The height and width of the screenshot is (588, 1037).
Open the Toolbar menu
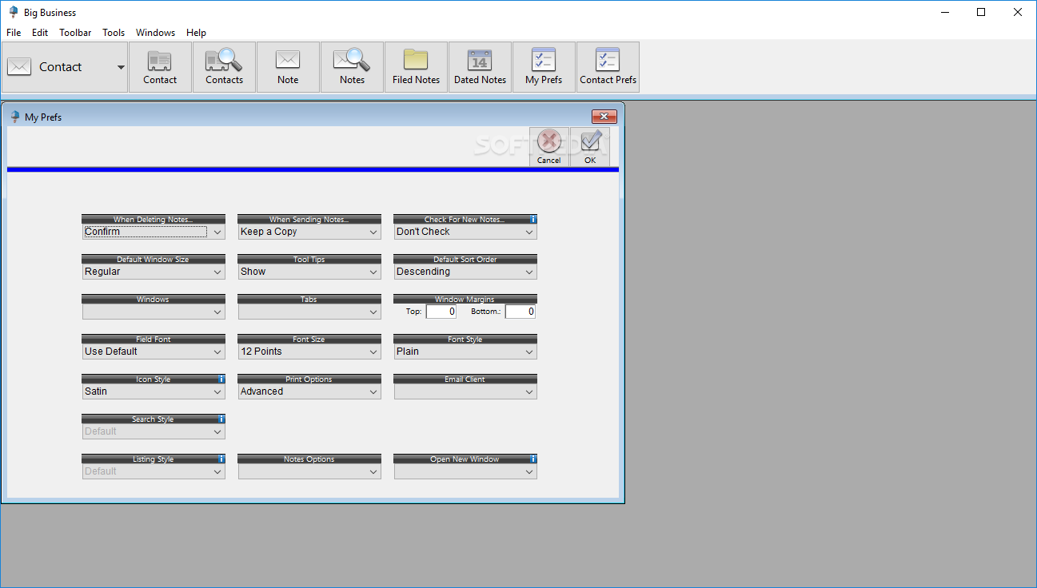click(75, 33)
